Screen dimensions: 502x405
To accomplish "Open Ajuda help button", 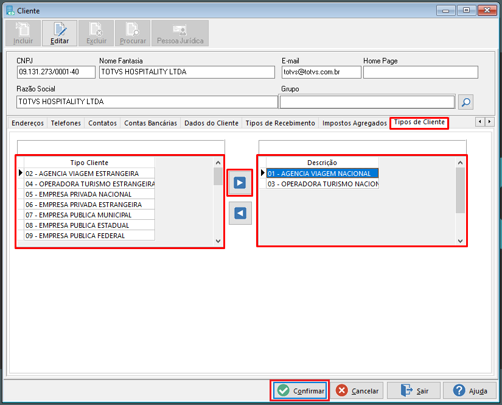I will (470, 390).
